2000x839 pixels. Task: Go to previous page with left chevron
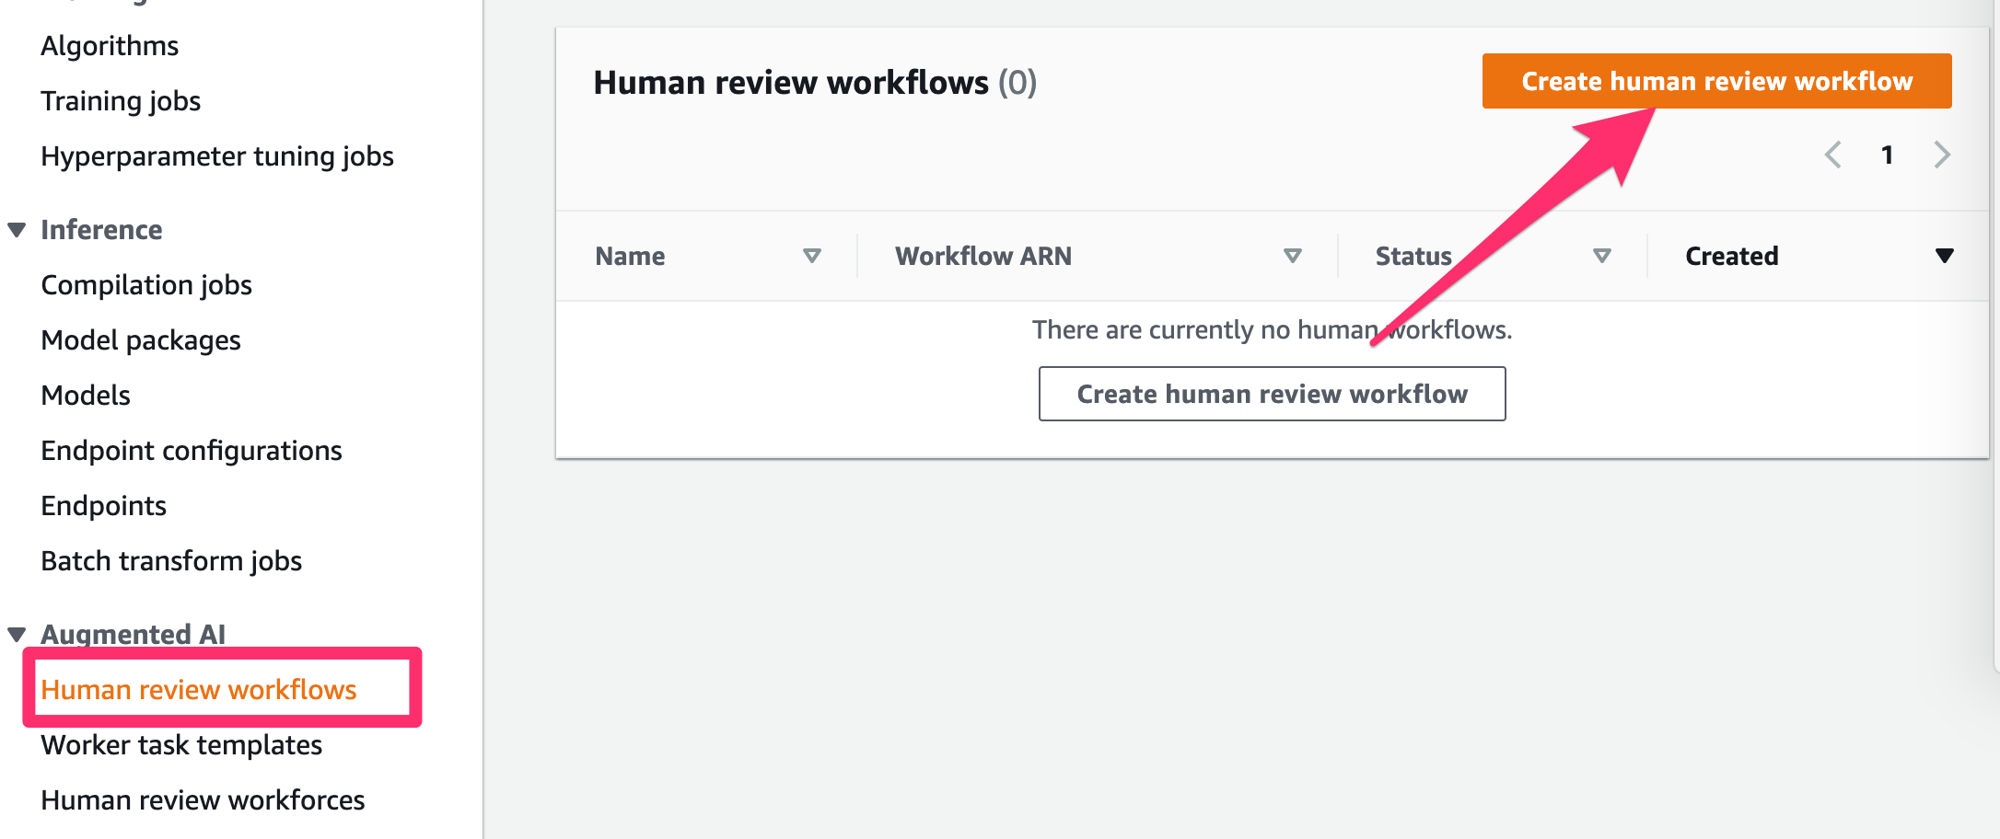tap(1833, 155)
